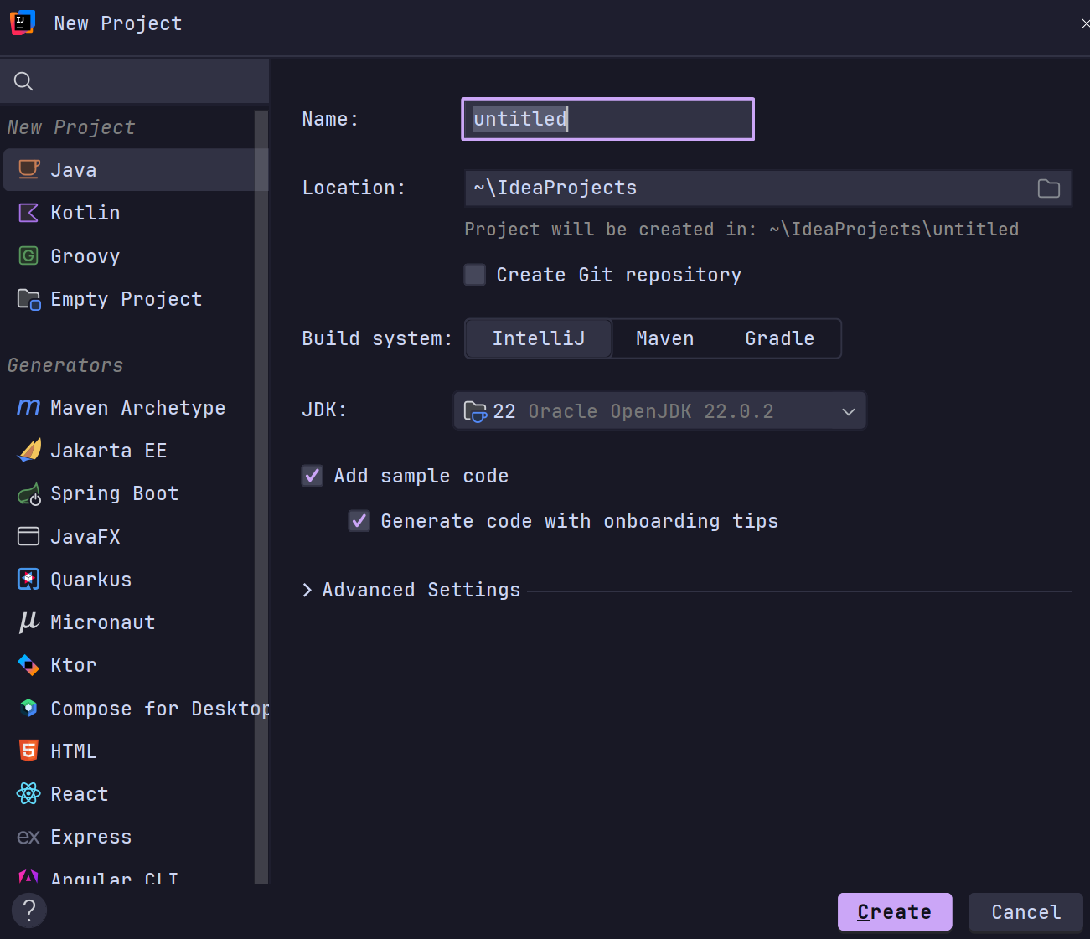Open the Maven Archetype generator icon
1090x939 pixels.
coord(28,408)
